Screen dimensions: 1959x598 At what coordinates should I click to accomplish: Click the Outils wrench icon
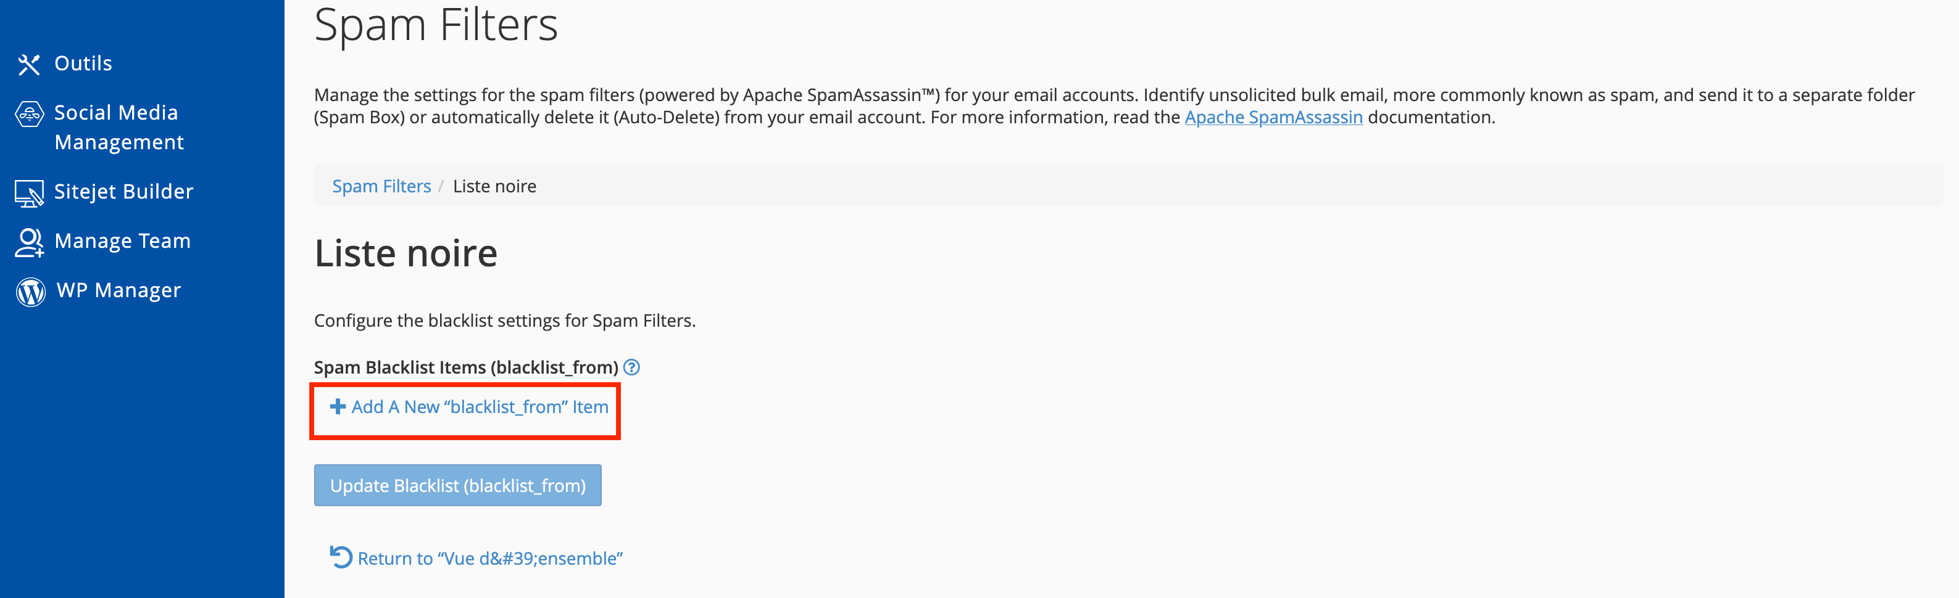pos(29,64)
